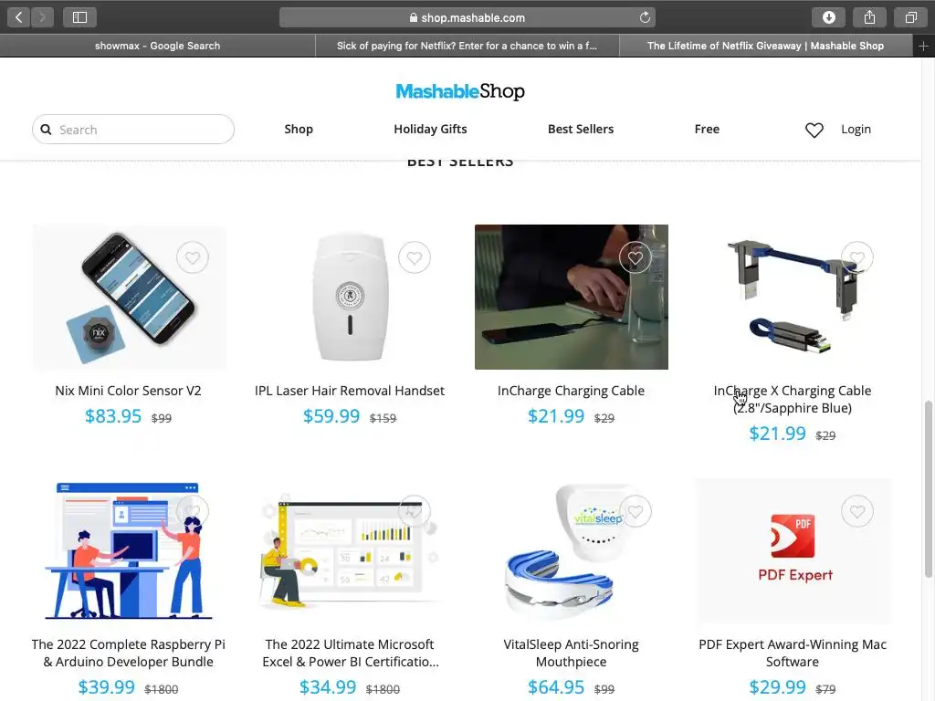Open the wishlist heart icon beside Login

tap(814, 130)
